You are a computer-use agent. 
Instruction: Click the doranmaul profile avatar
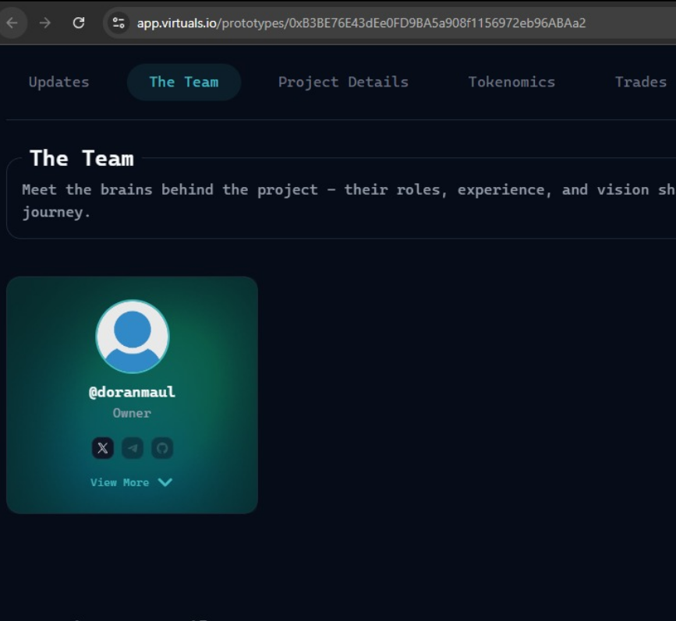click(x=133, y=337)
